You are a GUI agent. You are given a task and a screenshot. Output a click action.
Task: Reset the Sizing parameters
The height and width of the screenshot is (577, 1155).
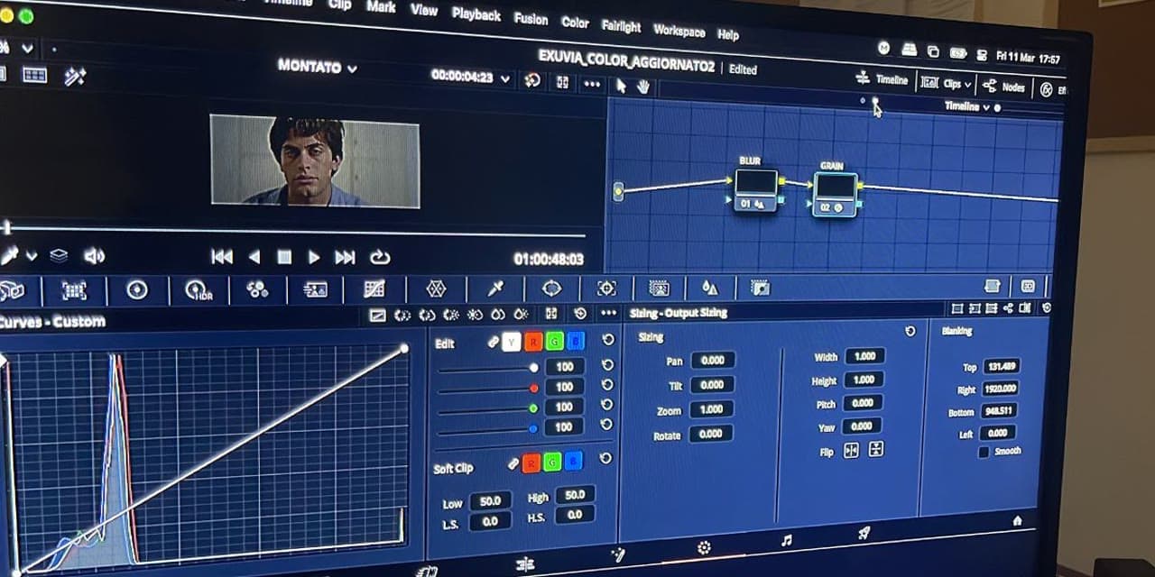pyautogui.click(x=910, y=332)
